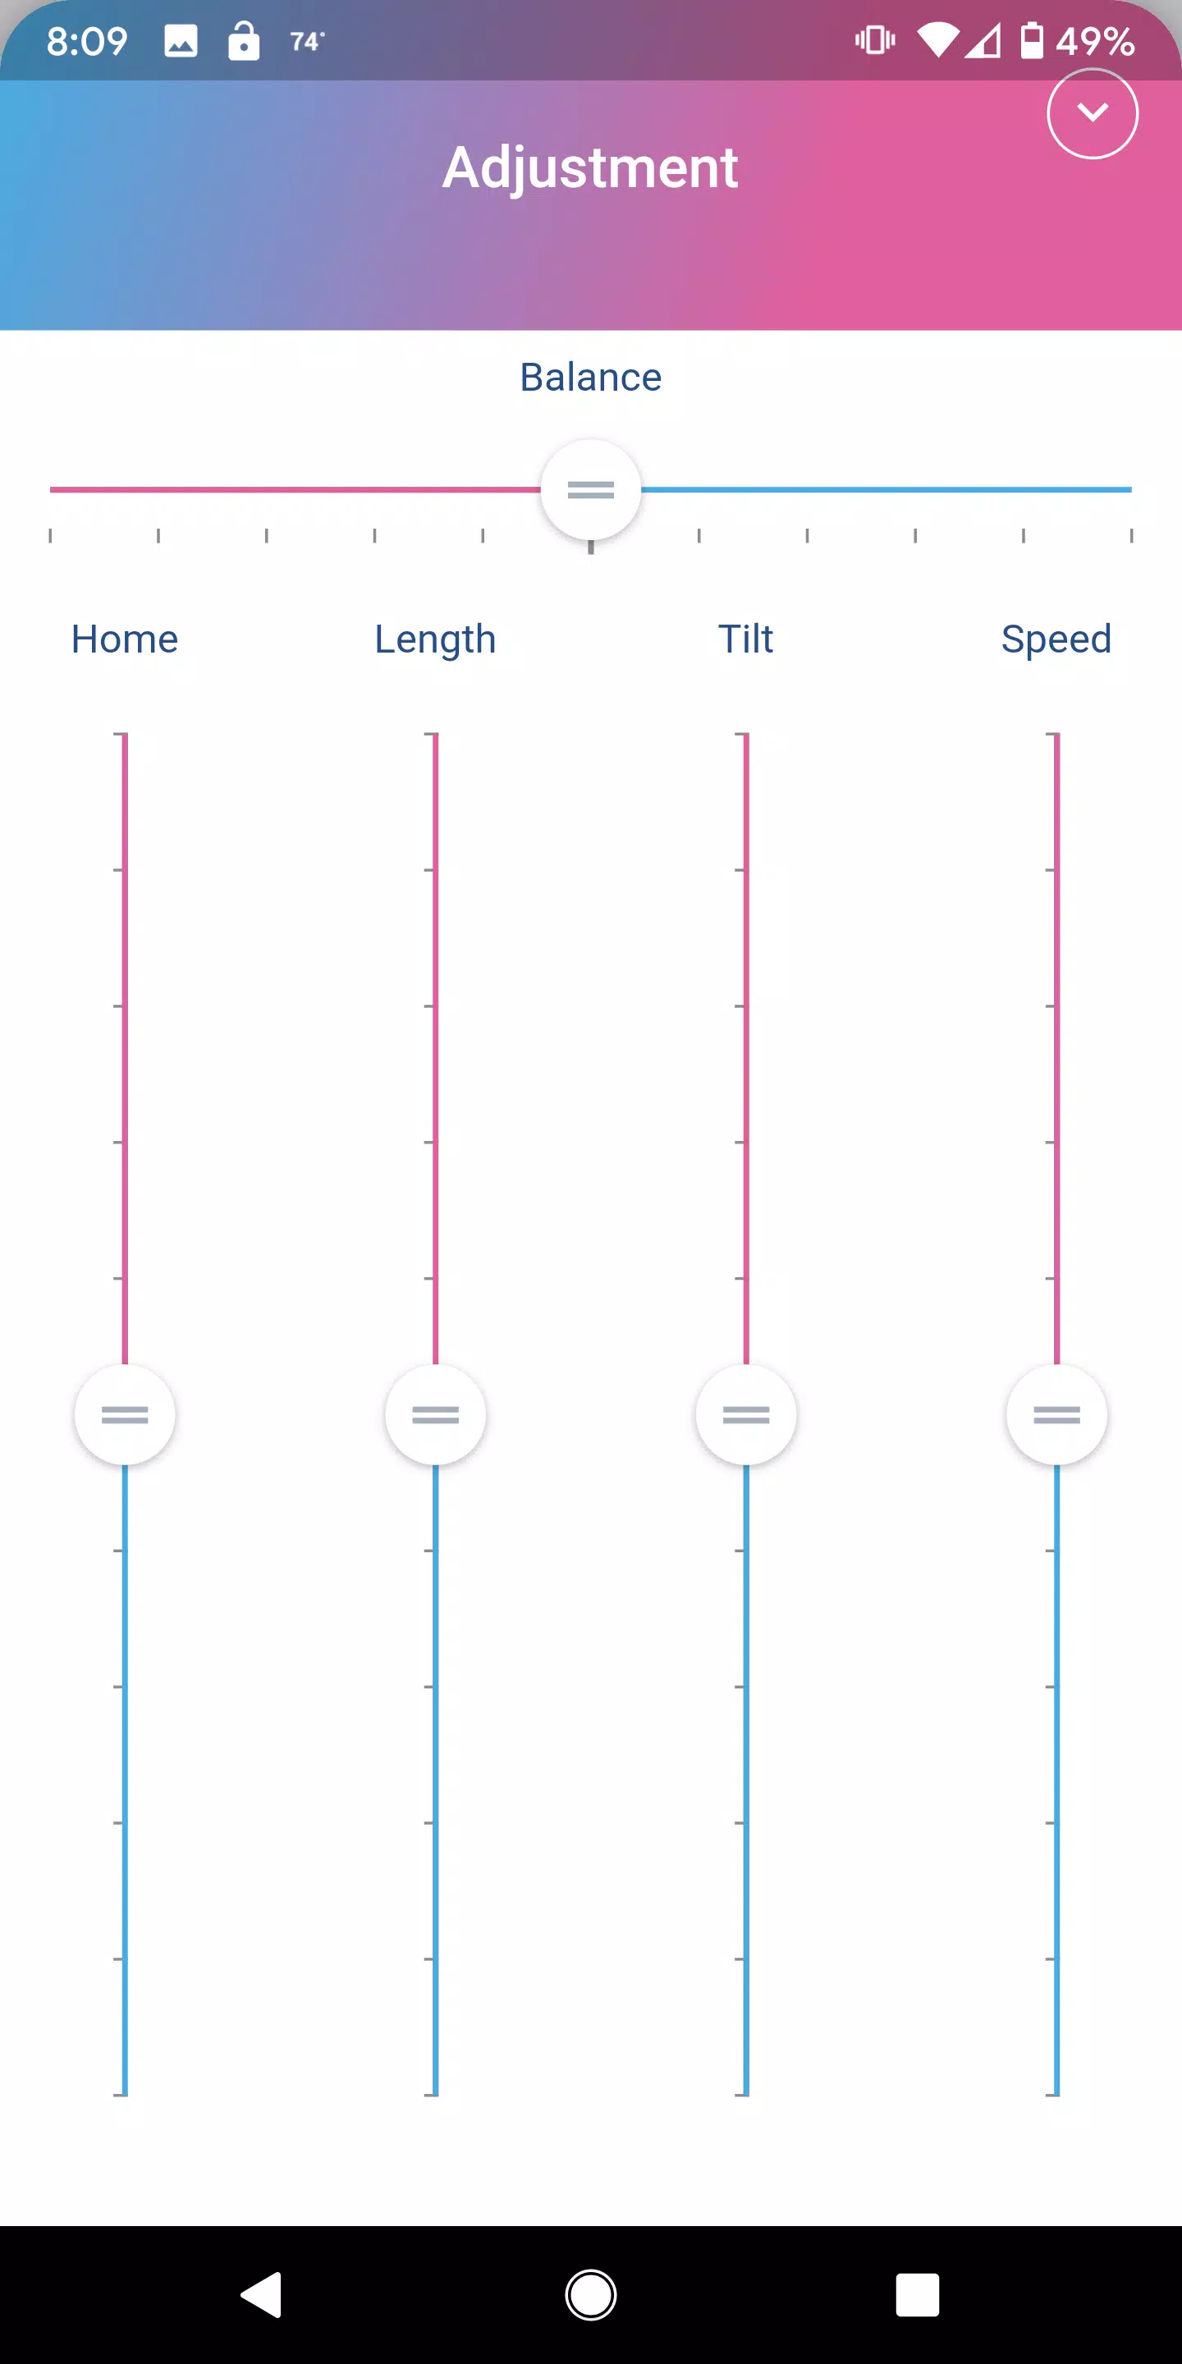Set Balance slider to far left tick
This screenshot has height=2364, width=1182.
50,490
